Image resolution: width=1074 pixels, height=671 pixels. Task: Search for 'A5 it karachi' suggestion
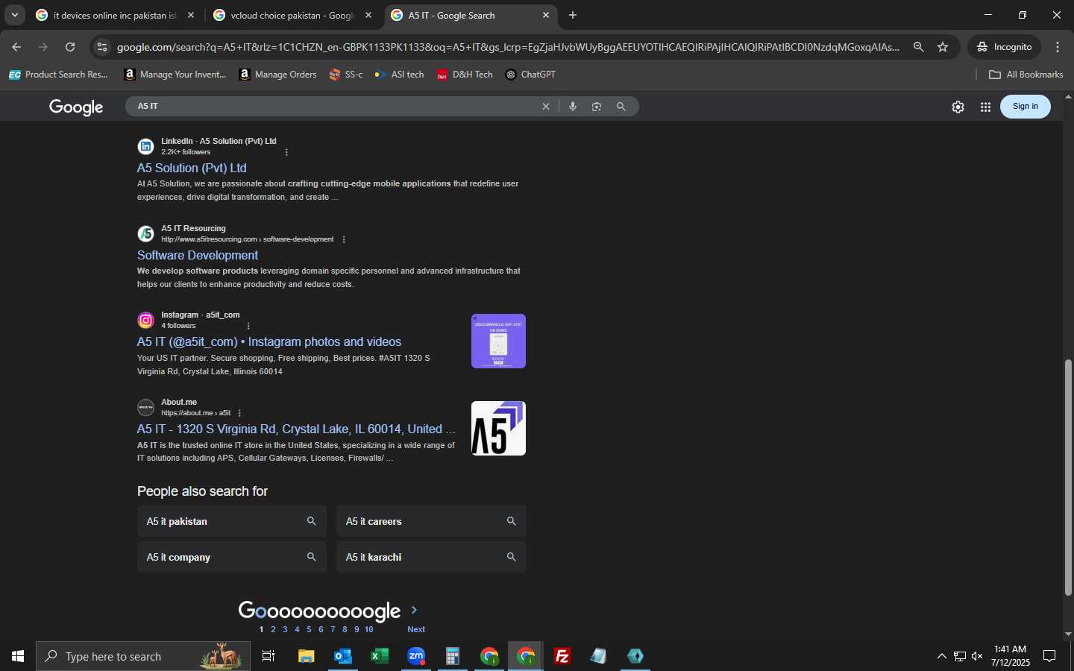click(431, 557)
